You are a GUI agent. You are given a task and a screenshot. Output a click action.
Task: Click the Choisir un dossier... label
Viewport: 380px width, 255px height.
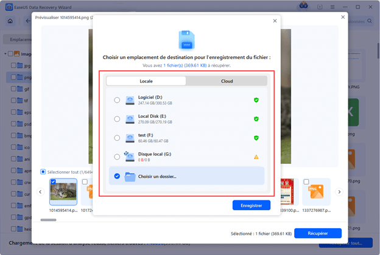click(x=157, y=177)
